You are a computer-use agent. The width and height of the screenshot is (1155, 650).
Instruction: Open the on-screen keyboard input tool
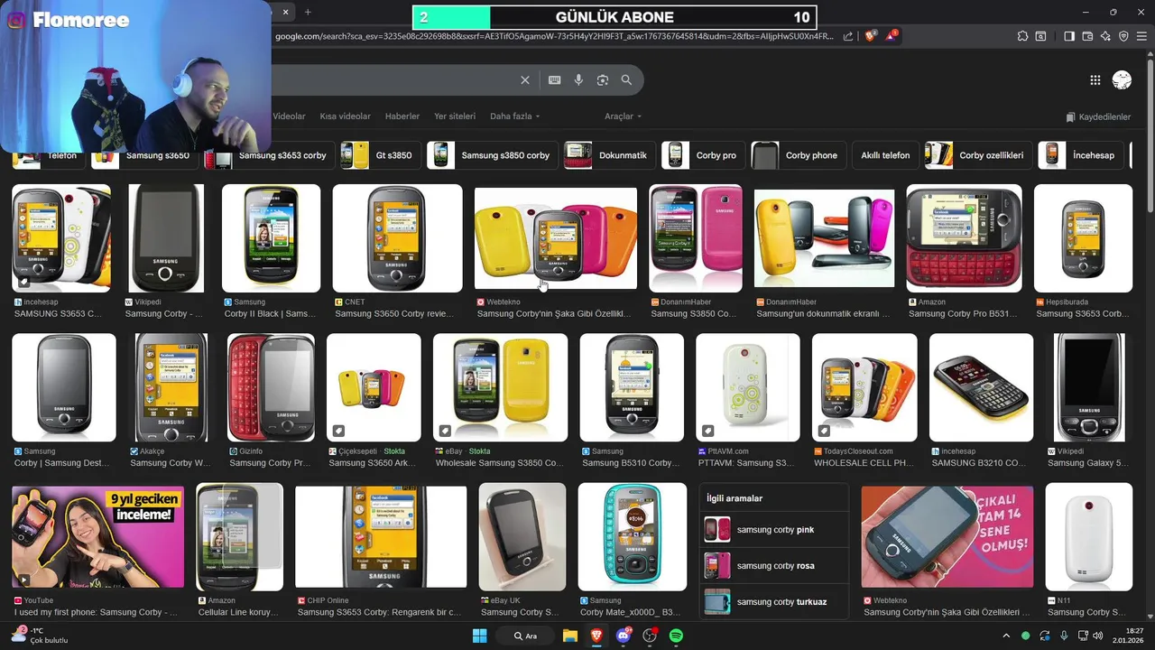(x=554, y=80)
